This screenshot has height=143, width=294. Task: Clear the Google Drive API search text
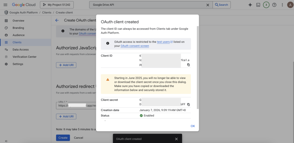click(x=208, y=5)
